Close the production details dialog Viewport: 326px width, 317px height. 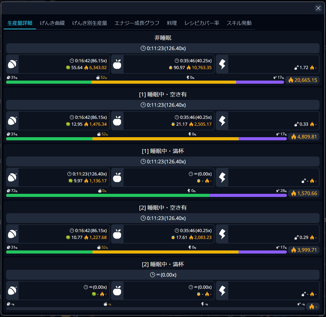[x=318, y=8]
